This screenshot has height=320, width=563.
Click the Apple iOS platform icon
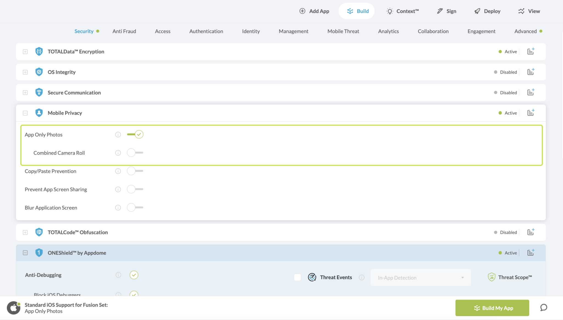tap(13, 308)
